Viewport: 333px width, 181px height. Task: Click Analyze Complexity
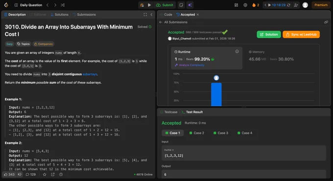click(x=190, y=65)
